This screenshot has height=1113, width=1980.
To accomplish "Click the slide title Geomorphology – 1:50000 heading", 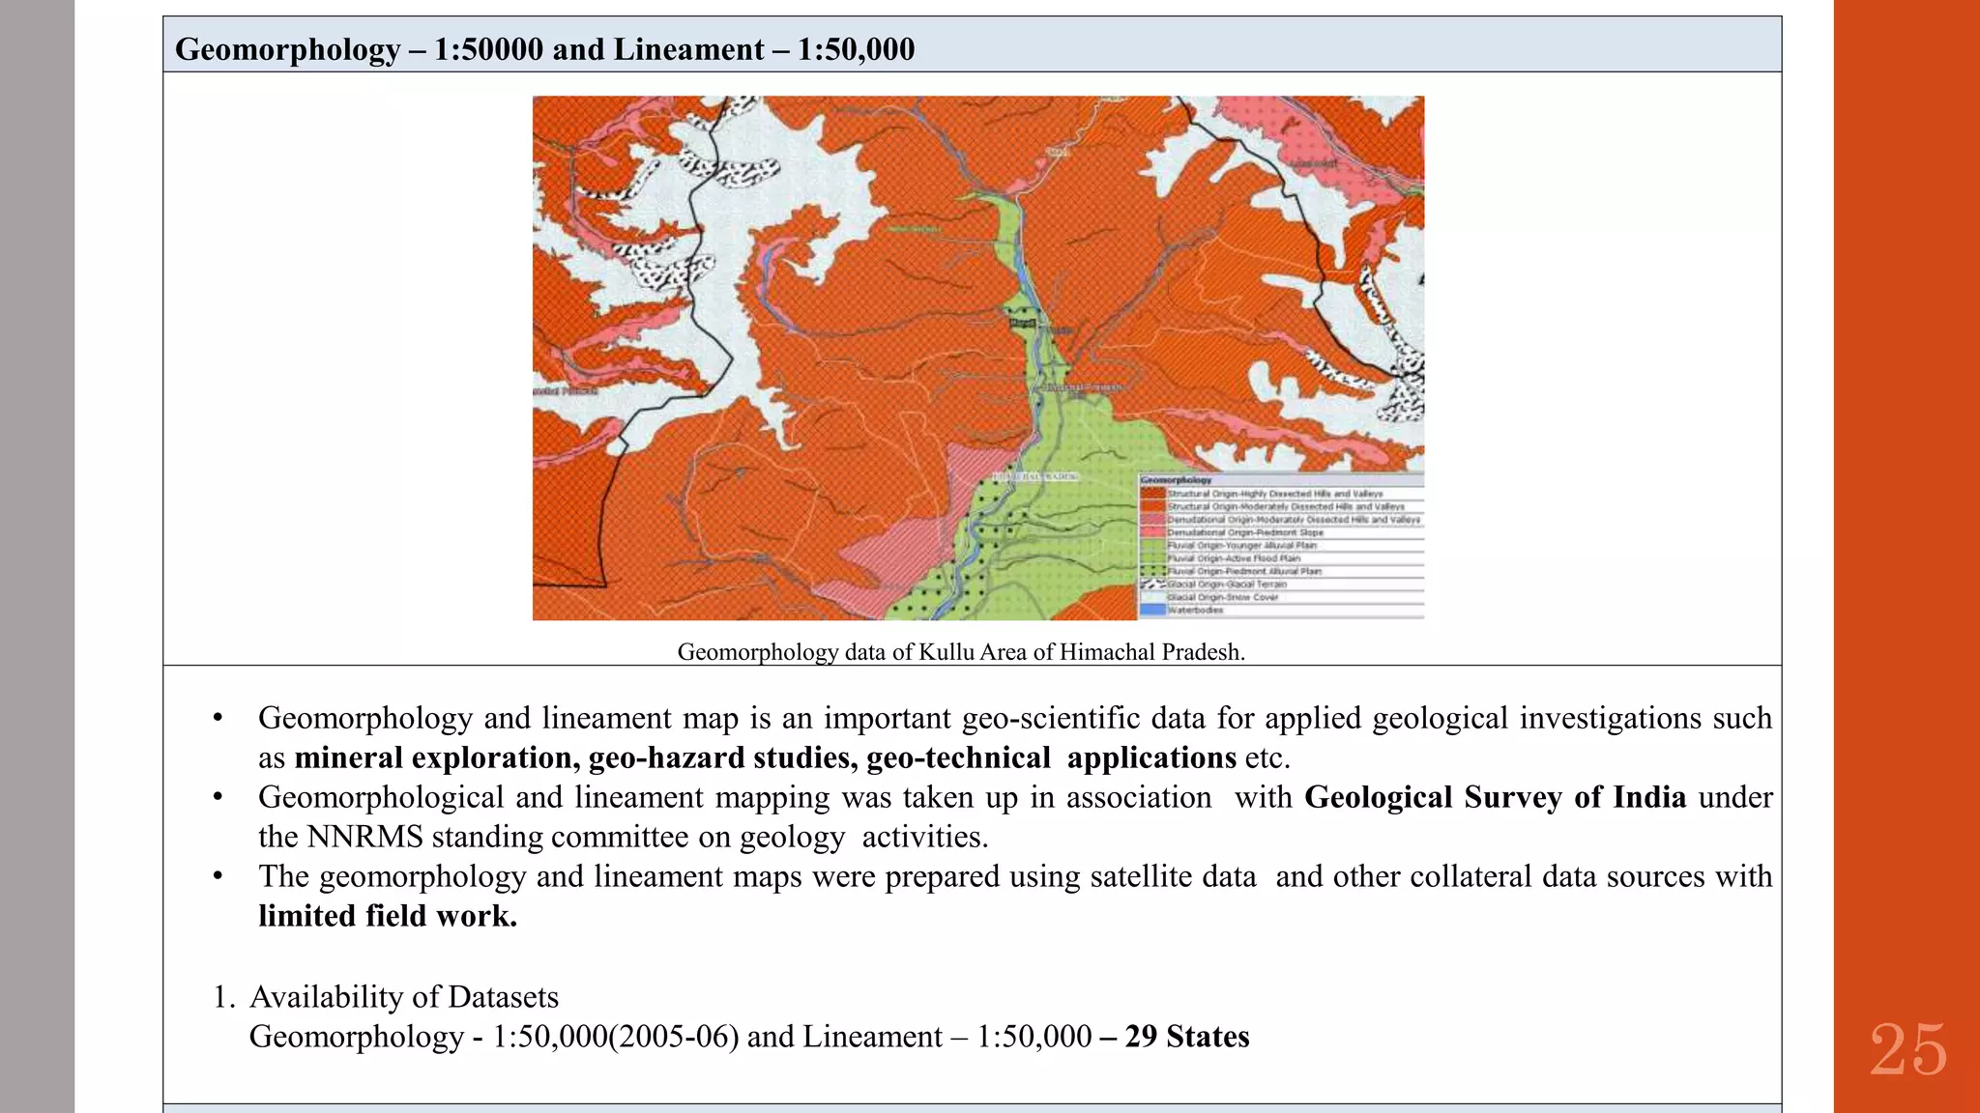I will [x=544, y=48].
